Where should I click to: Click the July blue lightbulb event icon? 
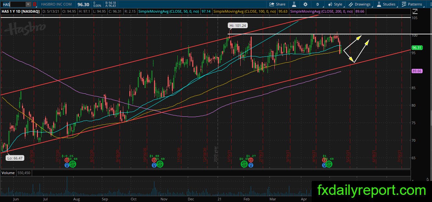pyautogui.click(x=67, y=165)
